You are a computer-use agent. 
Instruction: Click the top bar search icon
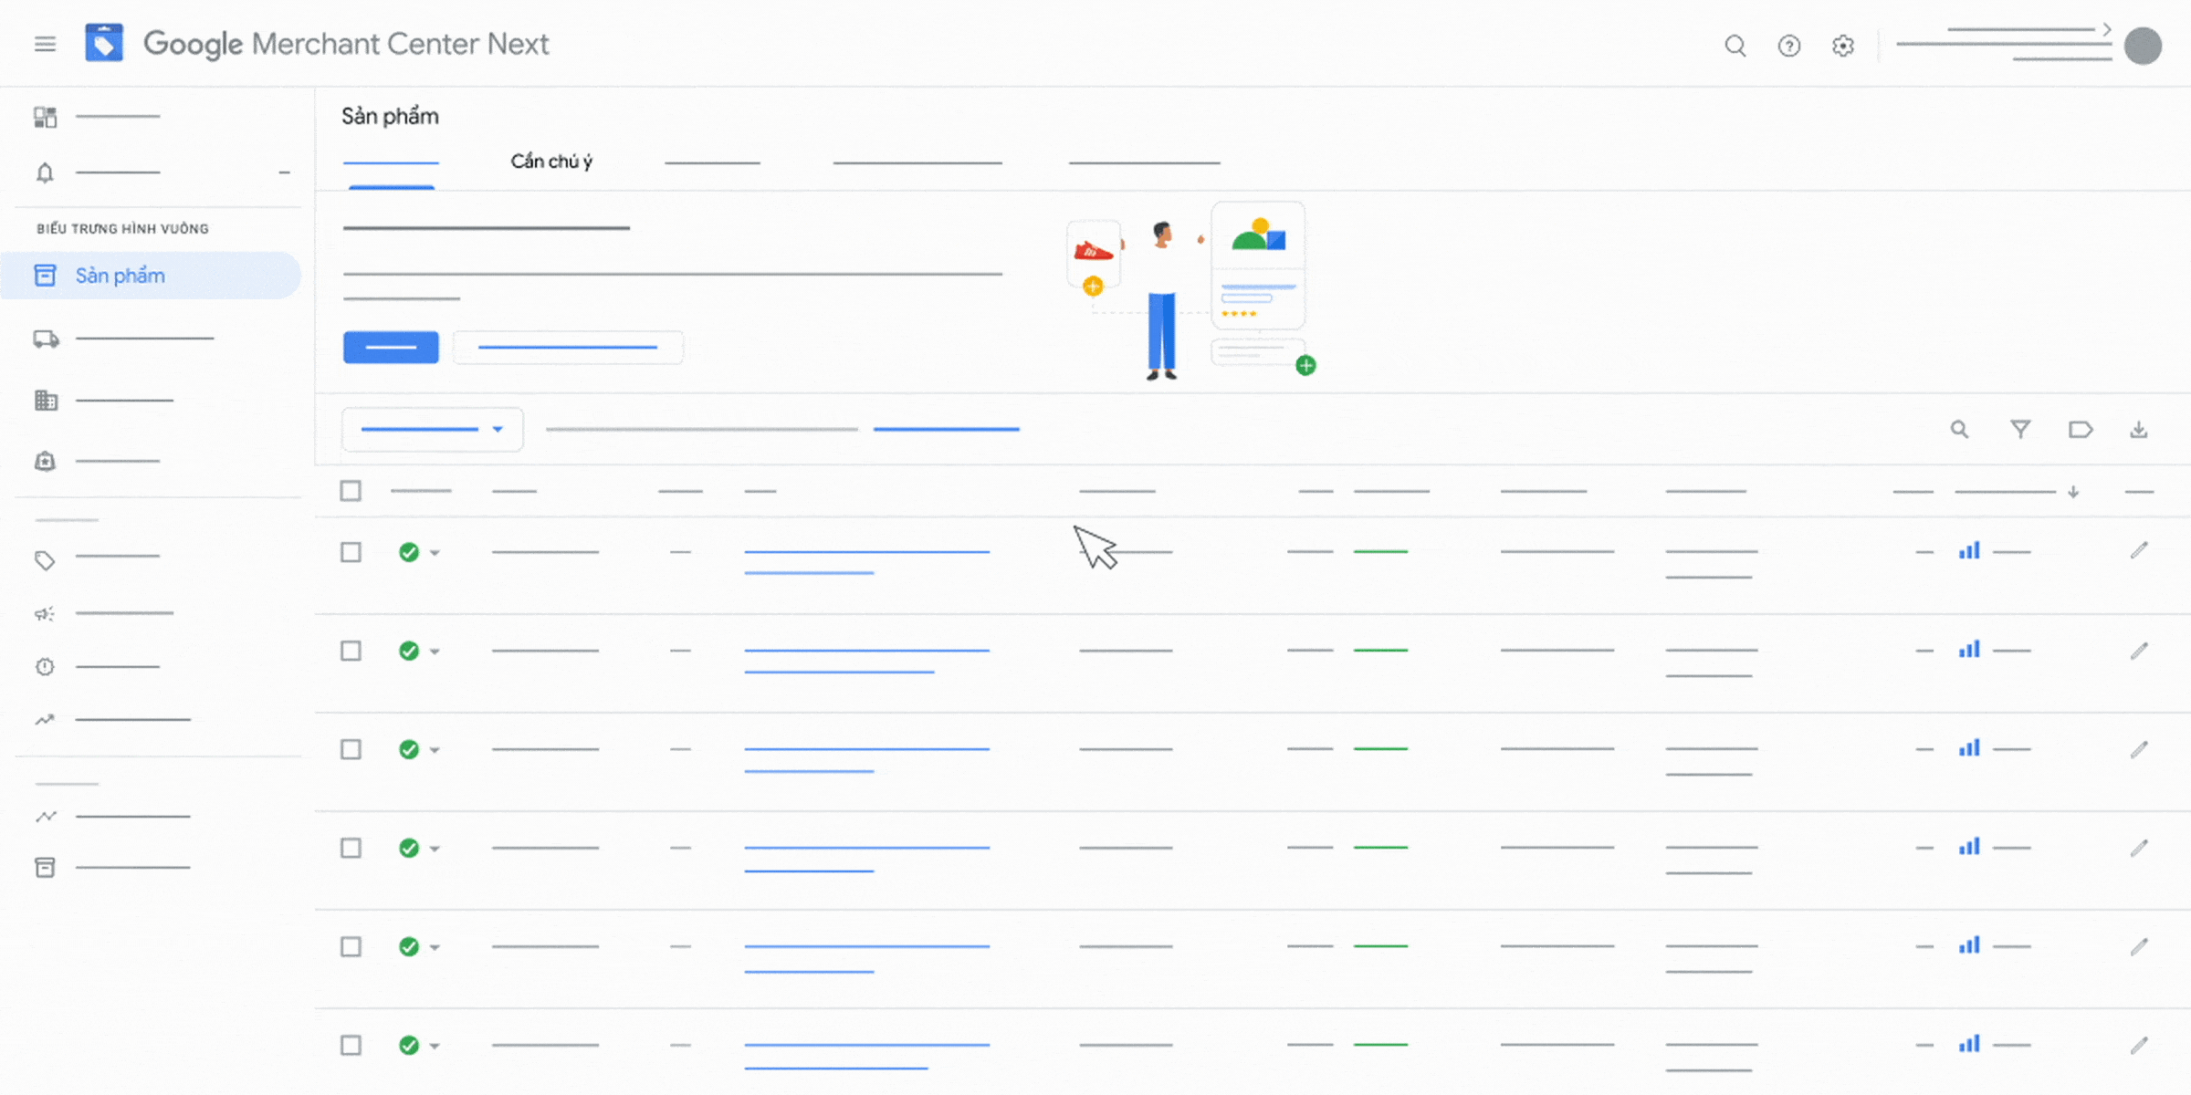pos(1735,46)
